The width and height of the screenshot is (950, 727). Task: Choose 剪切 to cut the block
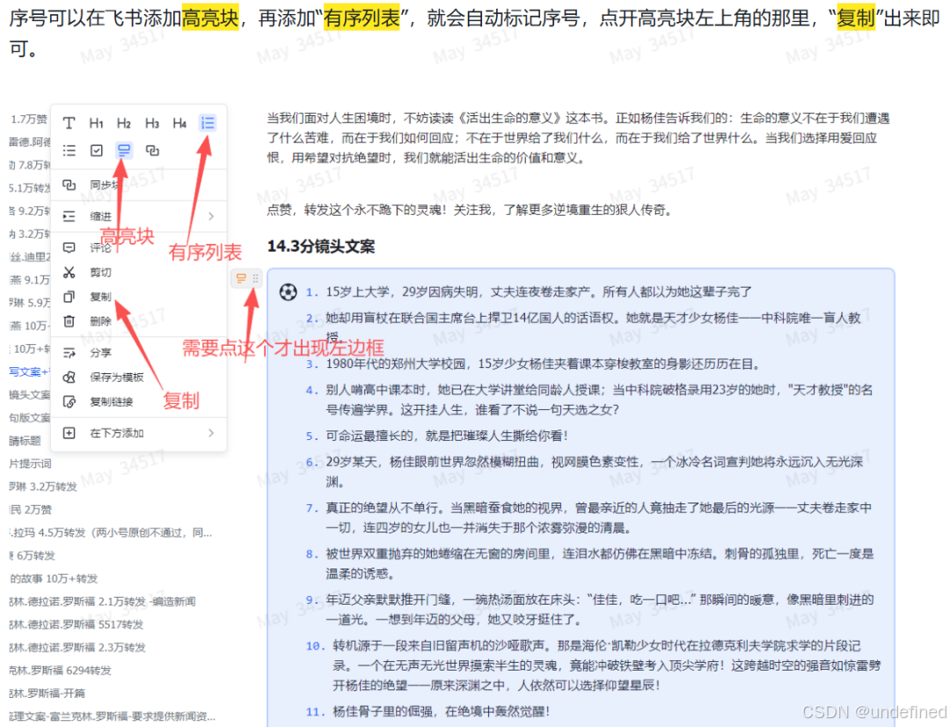click(x=139, y=272)
